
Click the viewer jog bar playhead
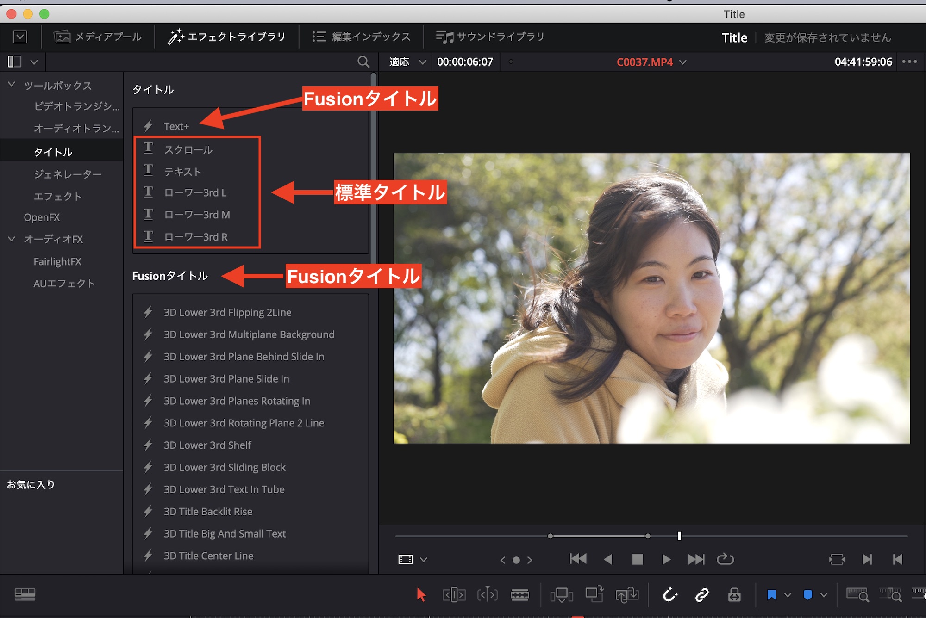coord(679,536)
